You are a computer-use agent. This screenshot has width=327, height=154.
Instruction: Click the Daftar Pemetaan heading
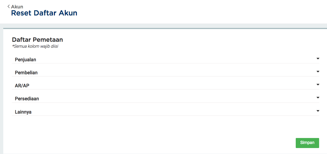coord(38,40)
